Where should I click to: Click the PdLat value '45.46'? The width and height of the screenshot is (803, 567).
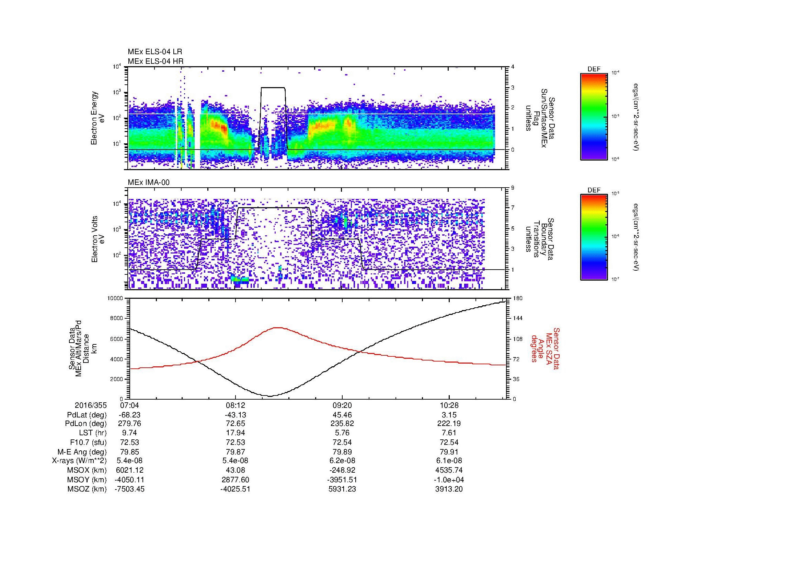[342, 415]
